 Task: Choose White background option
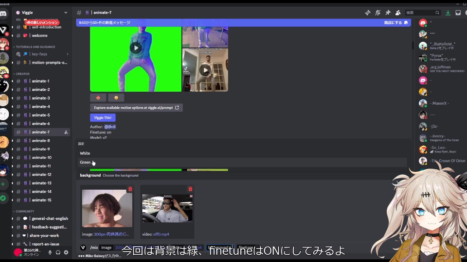242,153
